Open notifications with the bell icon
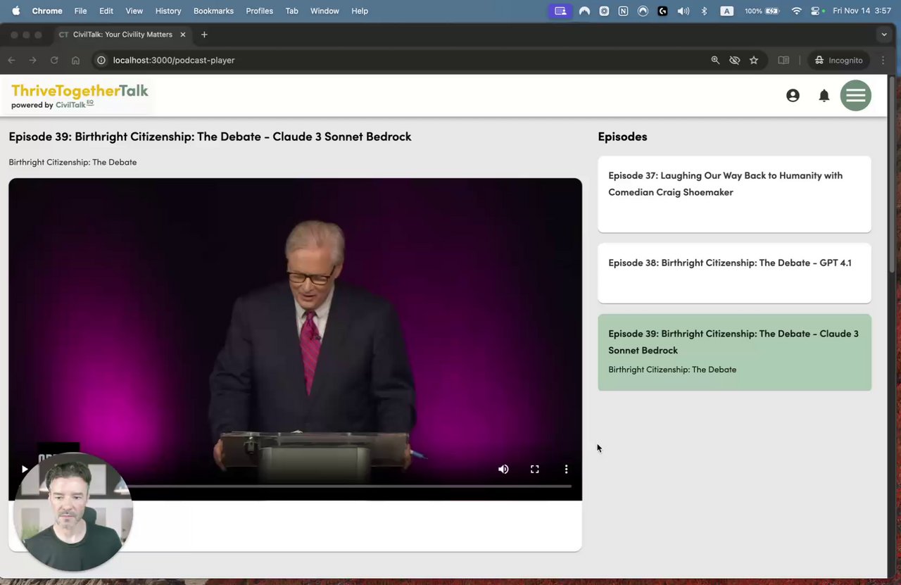The width and height of the screenshot is (901, 585). coord(824,96)
